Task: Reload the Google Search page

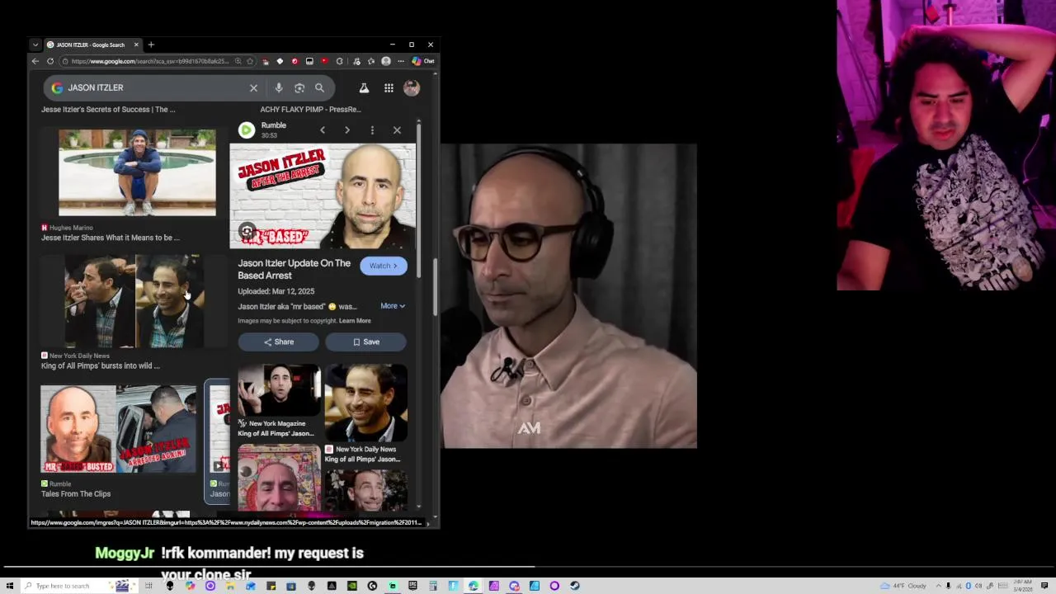Action: (x=50, y=61)
